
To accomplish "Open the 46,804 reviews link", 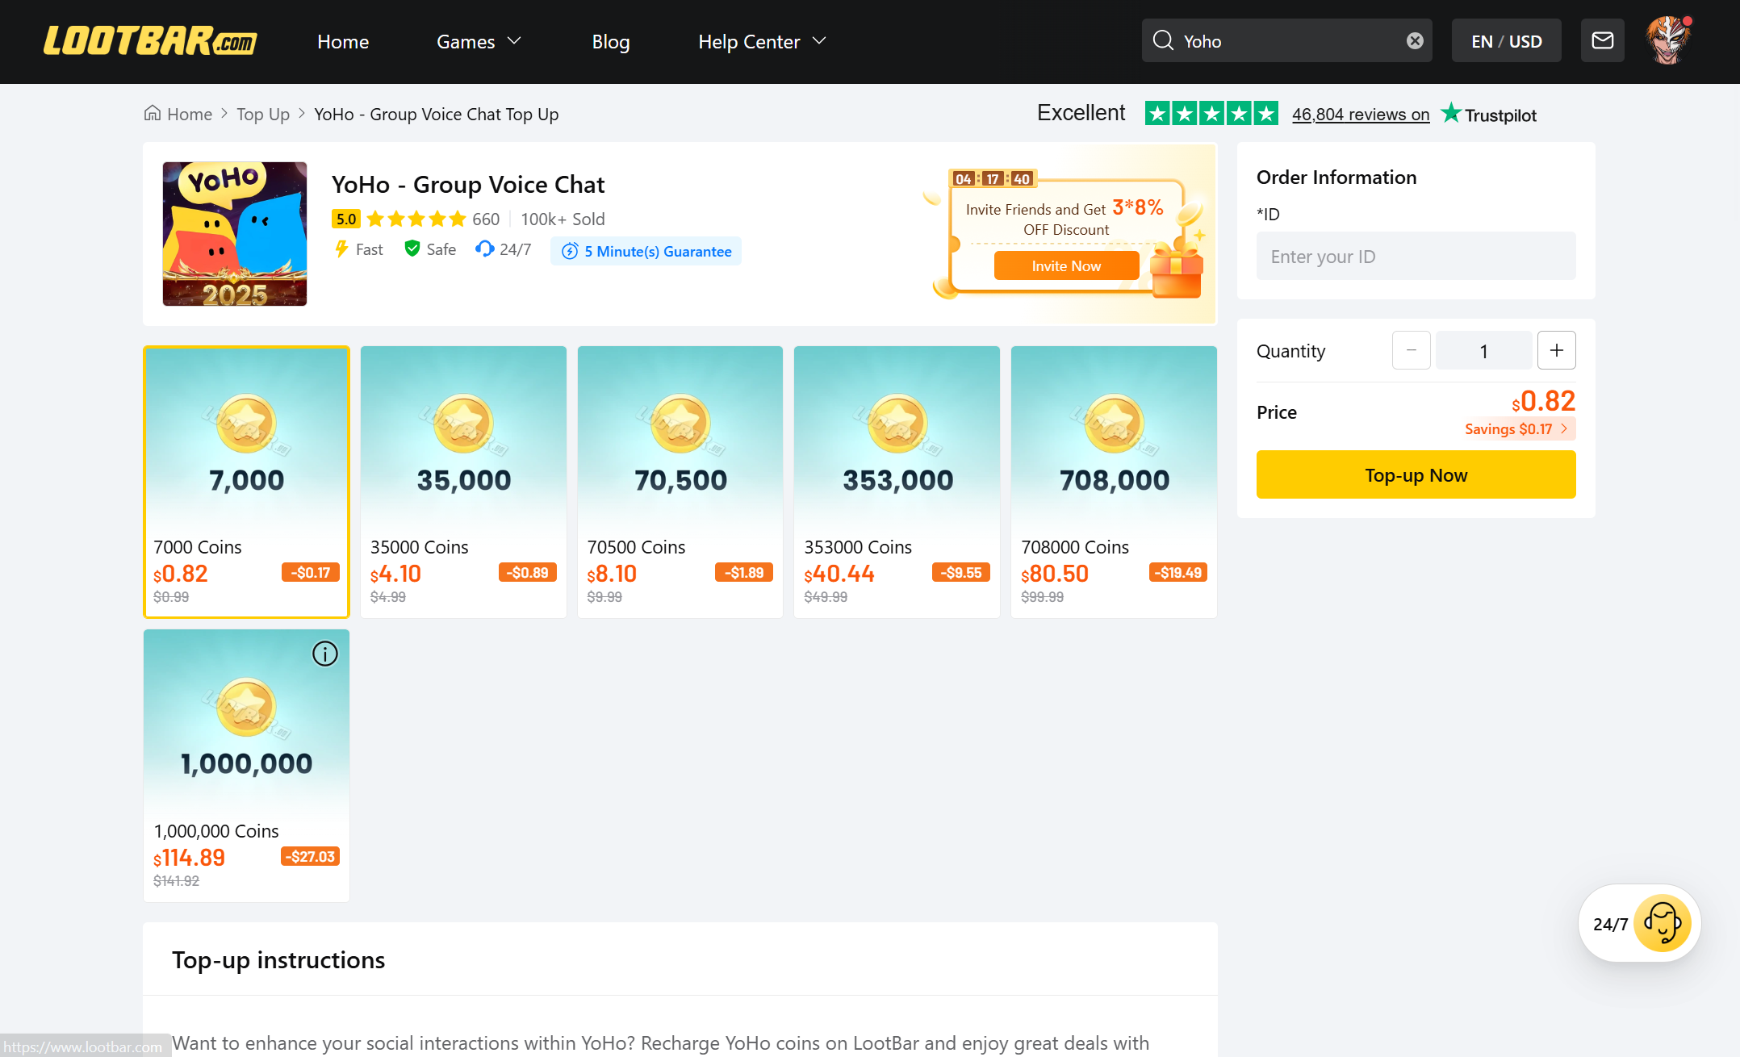I will (1361, 114).
